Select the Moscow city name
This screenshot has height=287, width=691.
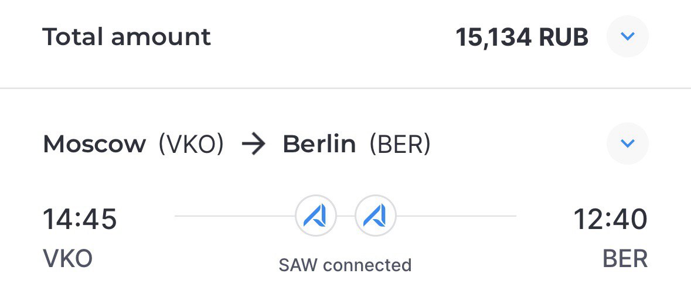pyautogui.click(x=94, y=144)
